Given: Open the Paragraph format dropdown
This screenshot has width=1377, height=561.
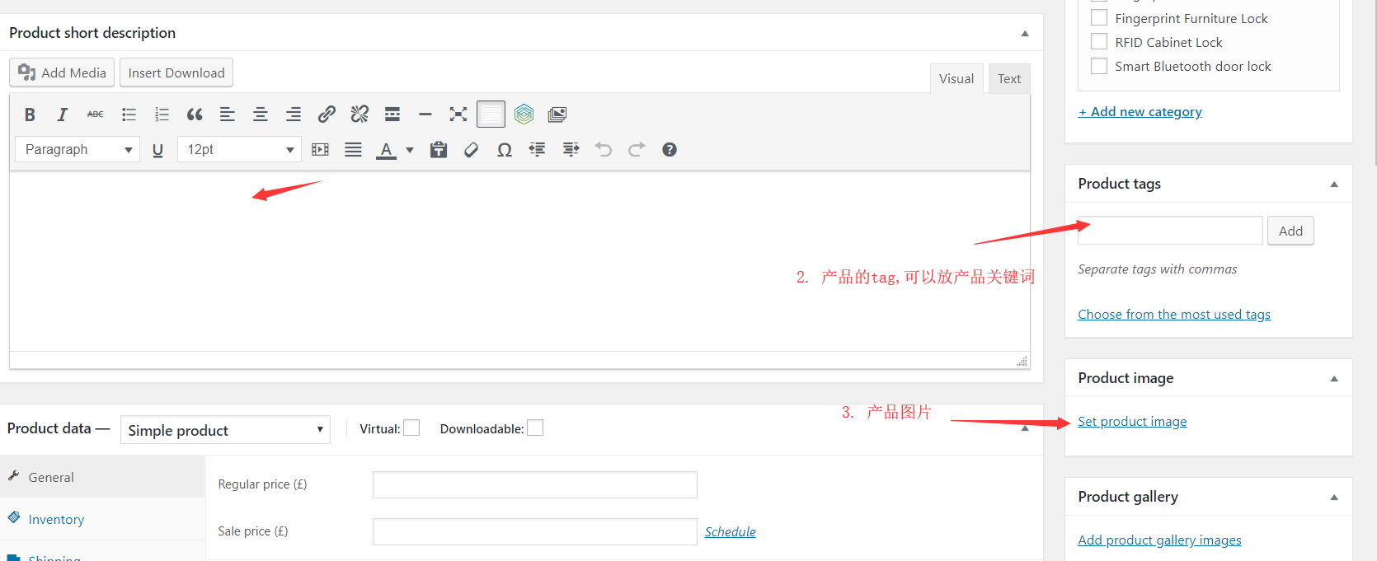Looking at the screenshot, I should pyautogui.click(x=78, y=150).
